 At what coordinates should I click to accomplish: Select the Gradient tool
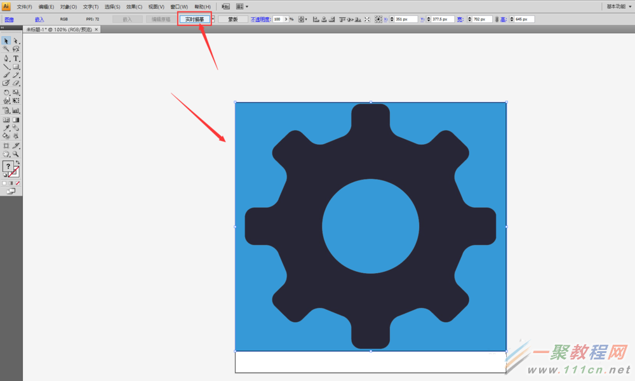16,120
